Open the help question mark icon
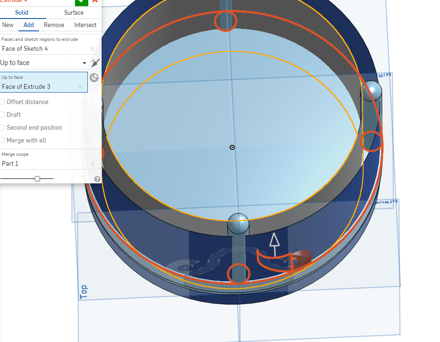440x342 pixels. [x=97, y=179]
